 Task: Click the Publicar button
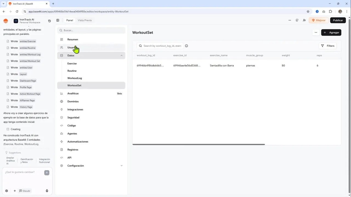pyautogui.click(x=338, y=20)
